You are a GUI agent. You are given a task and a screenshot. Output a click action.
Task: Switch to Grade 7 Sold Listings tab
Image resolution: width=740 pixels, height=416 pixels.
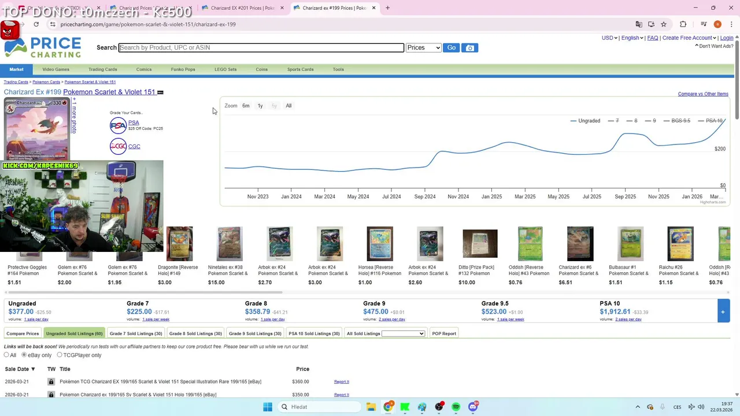coord(136,333)
